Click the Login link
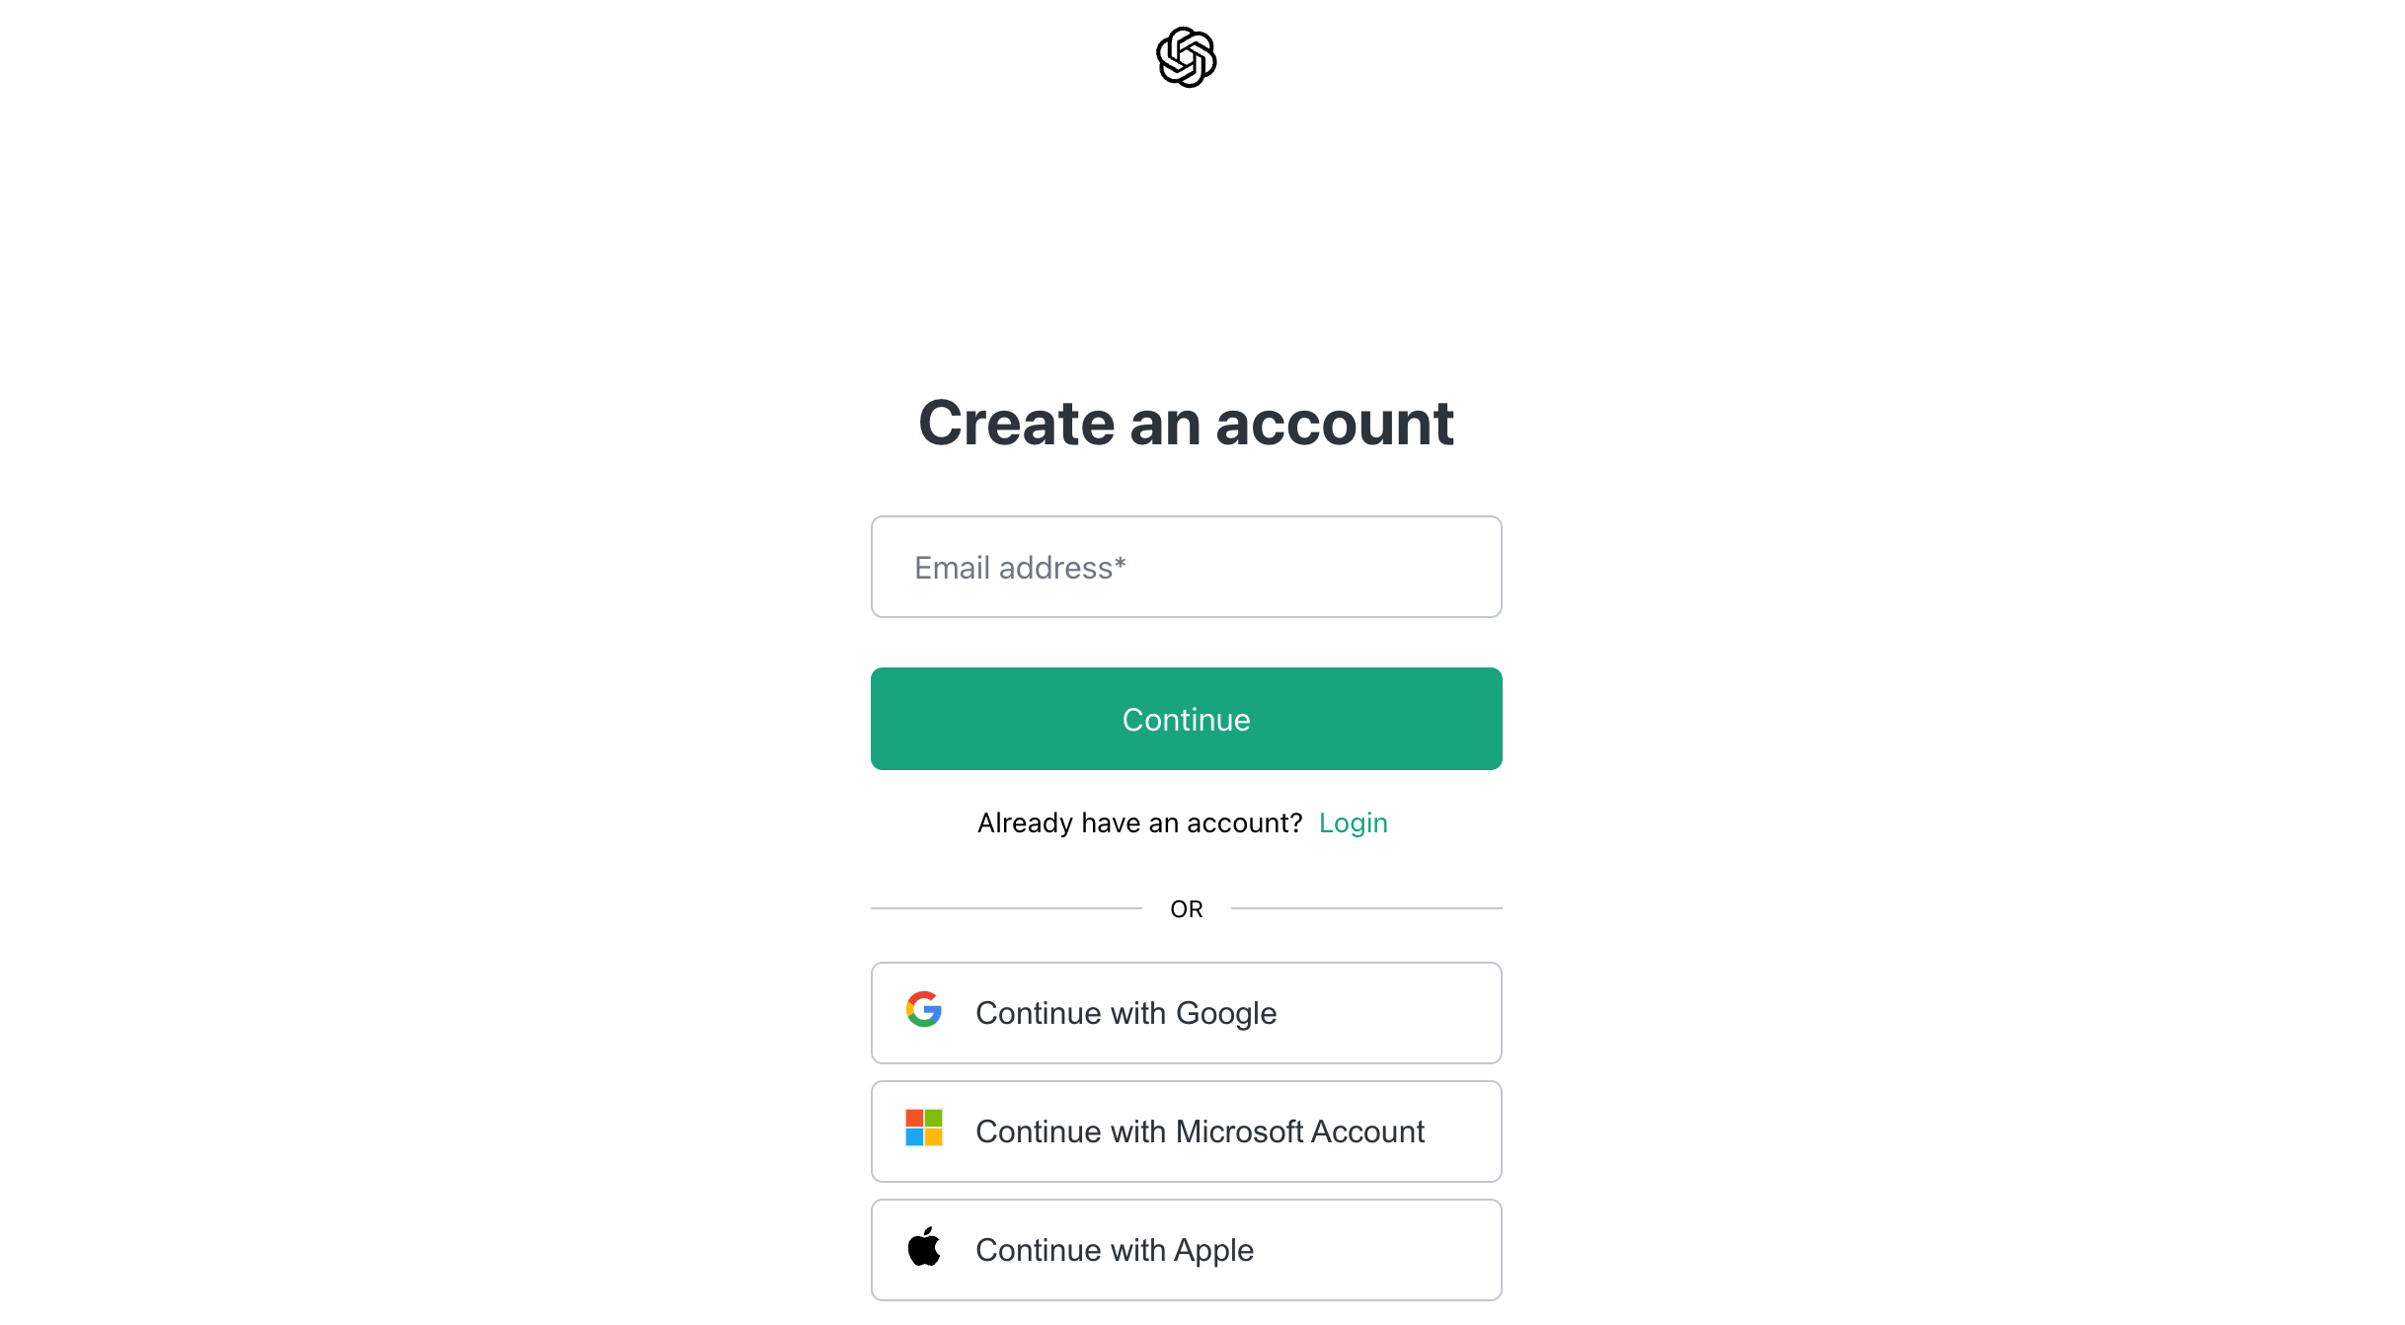 1353,822
